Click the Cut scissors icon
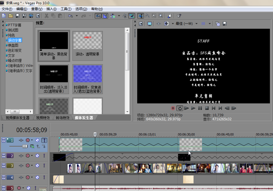The width and height of the screenshot is (273, 191). click(46, 16)
